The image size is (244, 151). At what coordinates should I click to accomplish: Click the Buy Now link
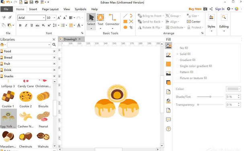pyautogui.click(x=195, y=9)
